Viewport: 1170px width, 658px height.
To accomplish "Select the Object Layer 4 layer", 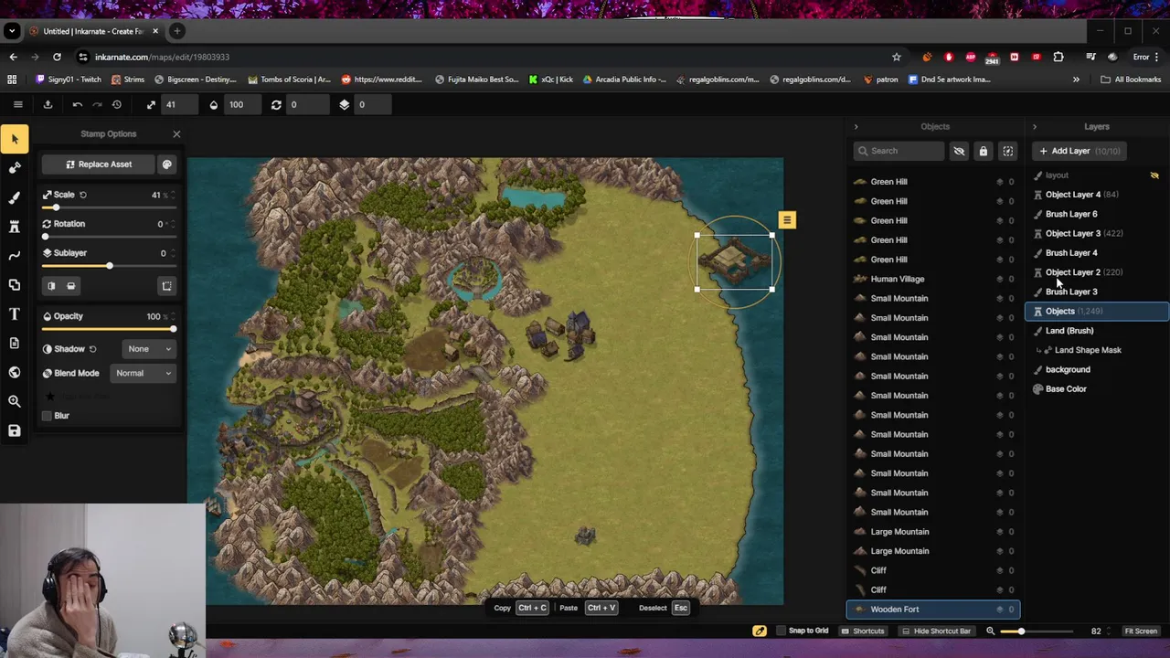I will point(1097,195).
